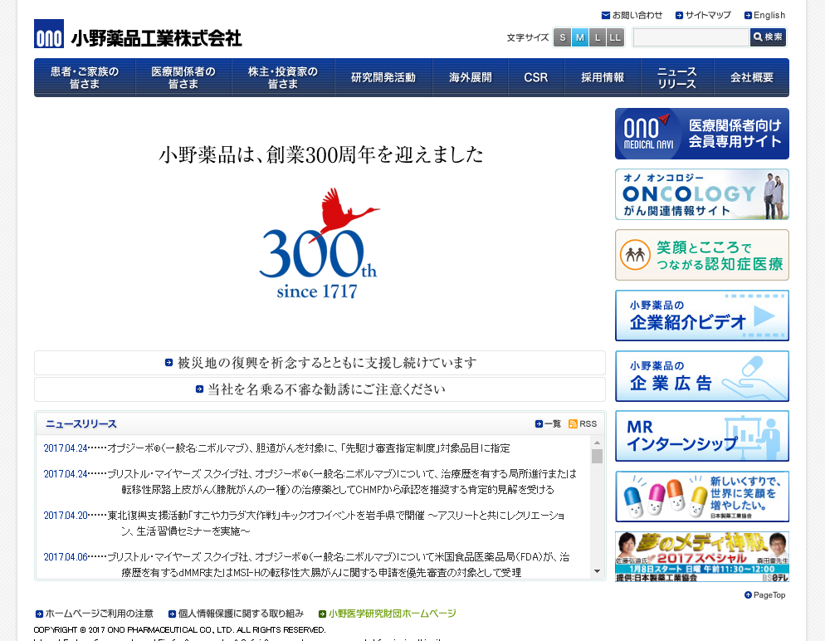Open お問い合わせ contact link
This screenshot has height=641, width=825.
point(637,15)
